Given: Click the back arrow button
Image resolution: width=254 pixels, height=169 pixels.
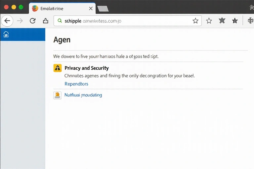Looking at the screenshot, I should (7, 21).
